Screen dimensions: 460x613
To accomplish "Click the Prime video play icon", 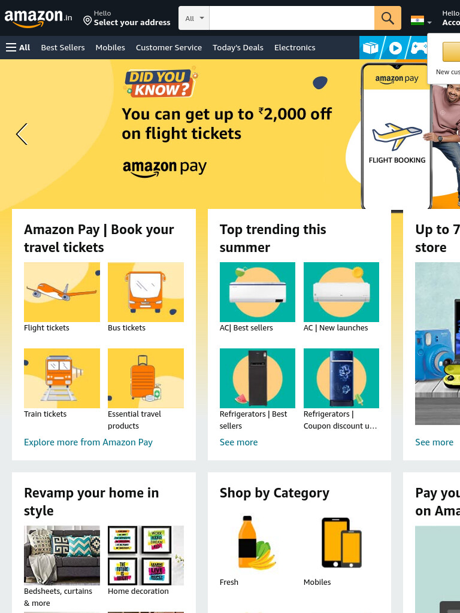I will (395, 48).
